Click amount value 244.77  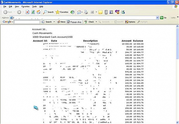[x=129, y=52]
